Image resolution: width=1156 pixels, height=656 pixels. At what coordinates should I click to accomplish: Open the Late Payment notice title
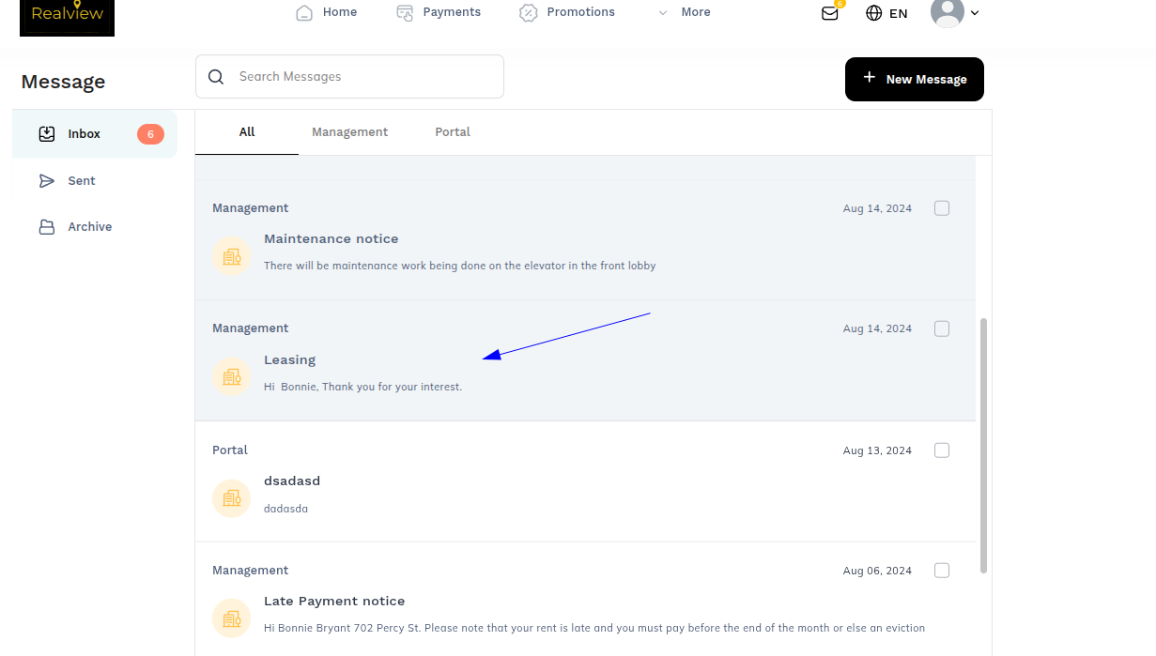pyautogui.click(x=334, y=601)
